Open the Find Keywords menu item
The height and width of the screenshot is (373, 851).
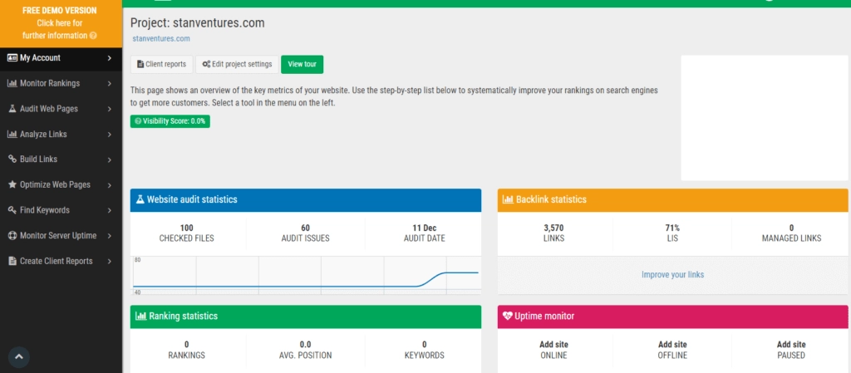[45, 210]
